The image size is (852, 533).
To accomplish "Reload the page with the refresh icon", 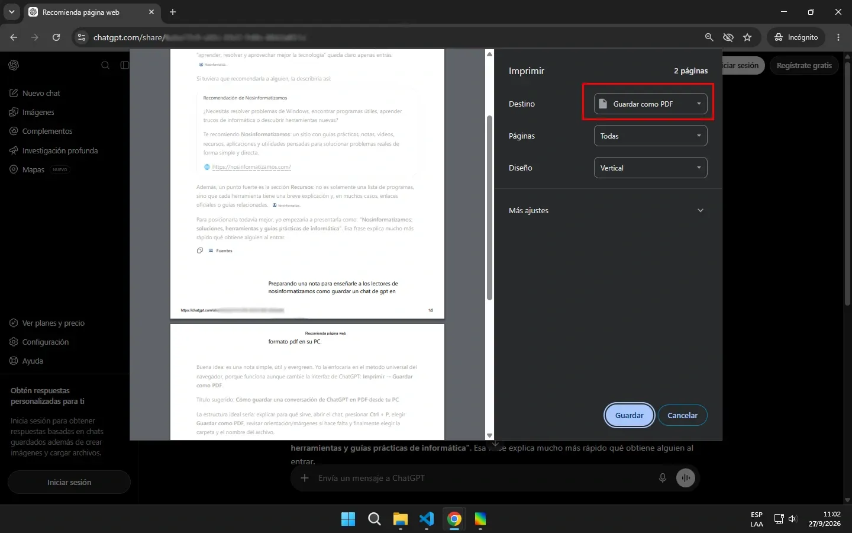I will (x=56, y=37).
